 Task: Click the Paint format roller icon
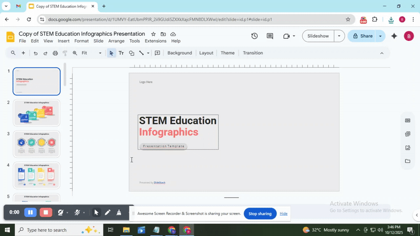[65, 53]
